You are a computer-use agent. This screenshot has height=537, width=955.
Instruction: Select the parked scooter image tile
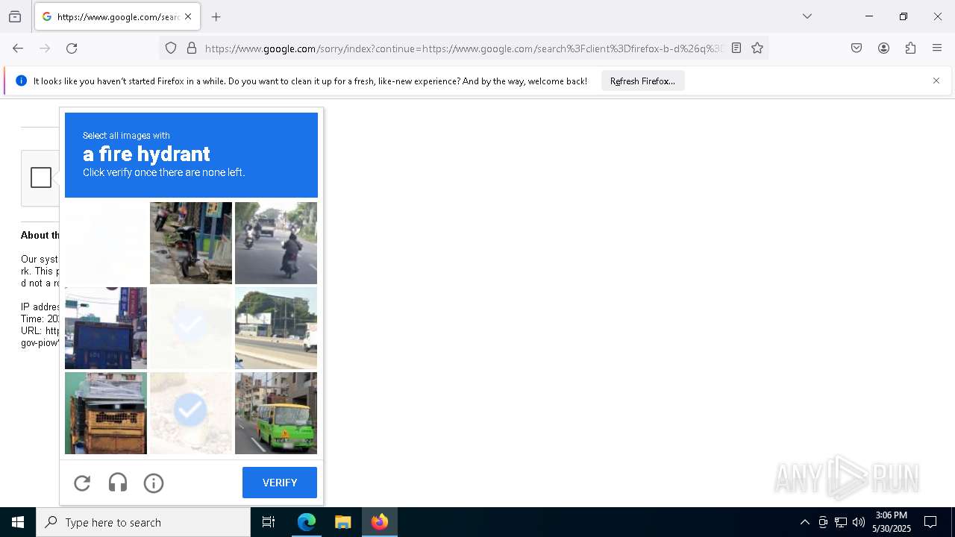coord(191,243)
